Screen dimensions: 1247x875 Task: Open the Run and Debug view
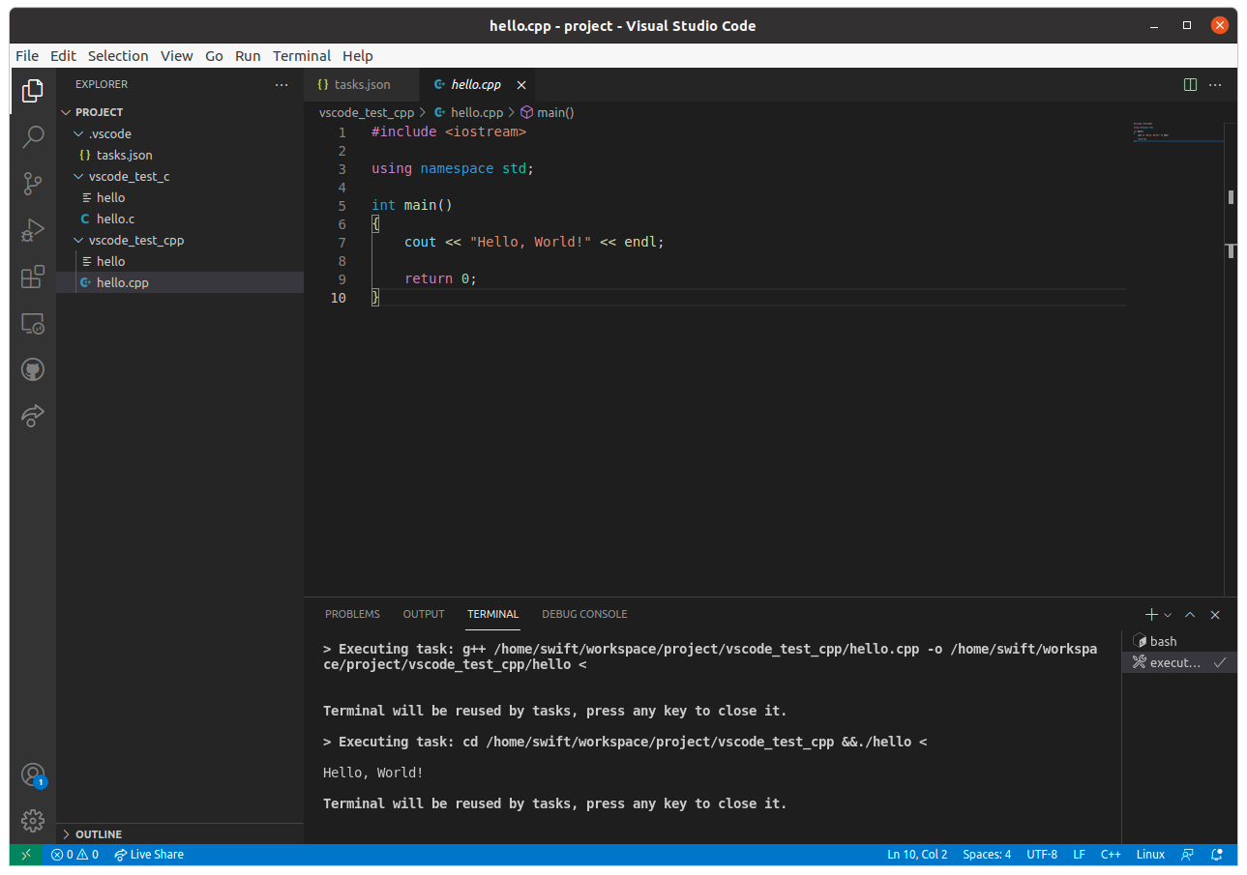pos(33,230)
